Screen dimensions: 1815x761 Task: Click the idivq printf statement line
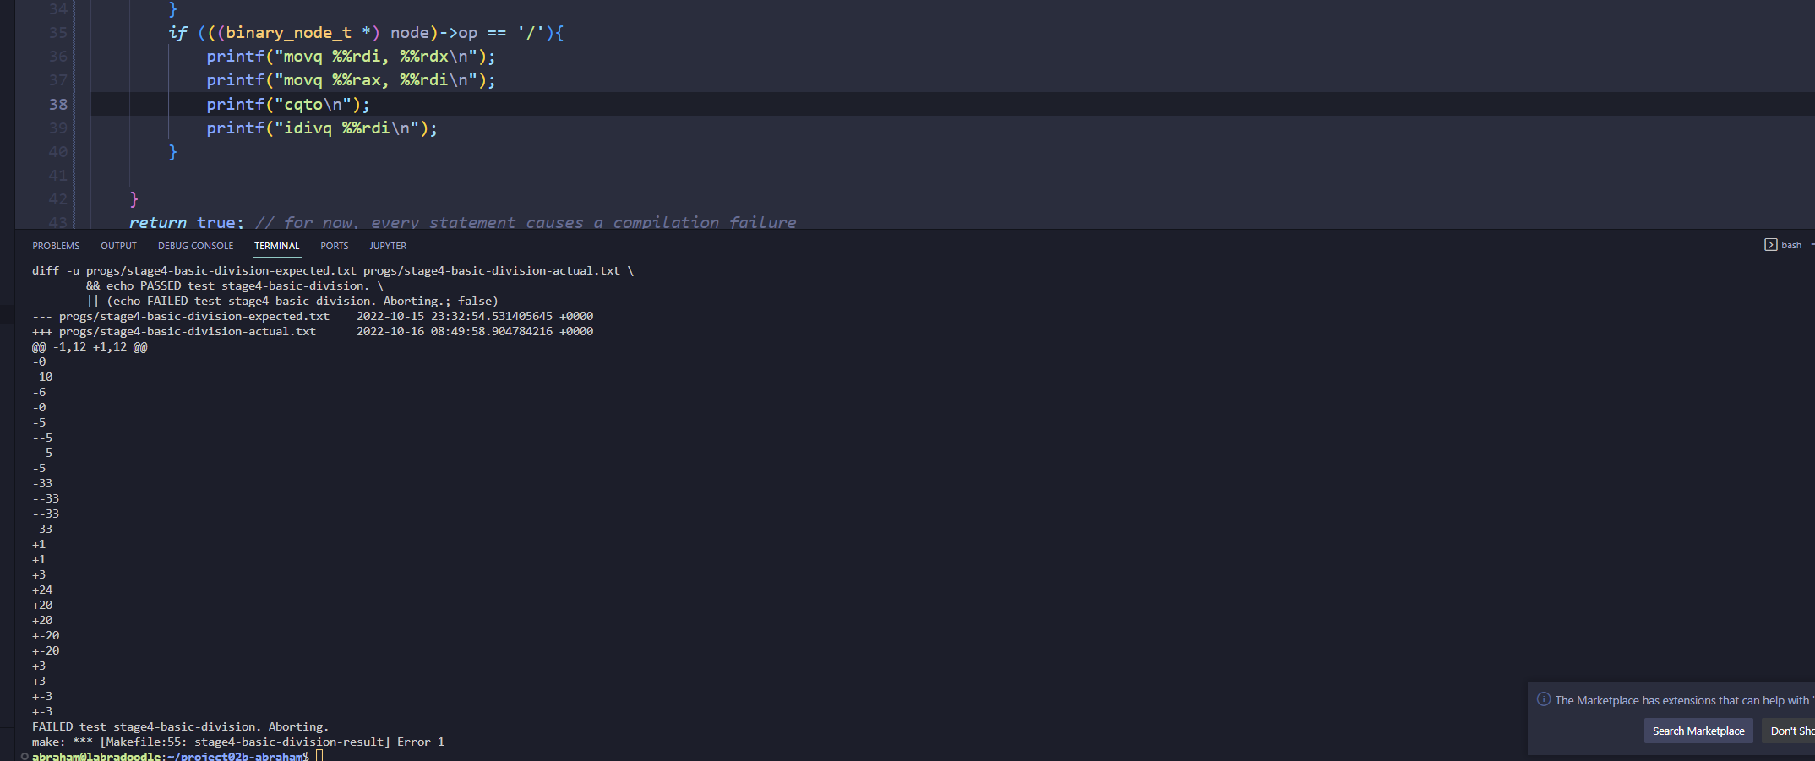click(321, 128)
